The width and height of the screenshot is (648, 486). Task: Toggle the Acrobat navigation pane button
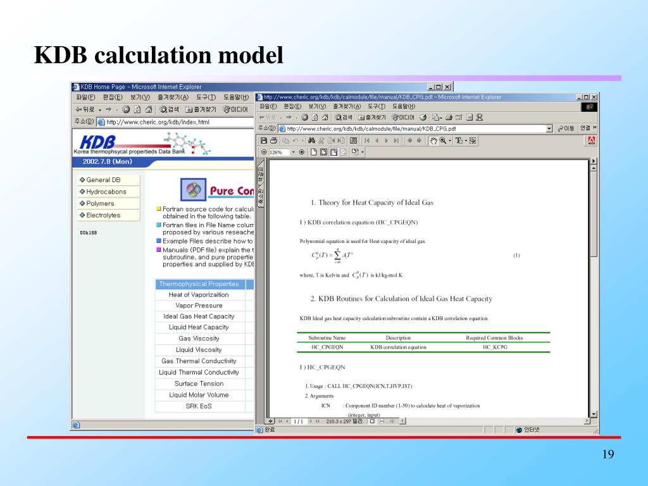coord(354,140)
